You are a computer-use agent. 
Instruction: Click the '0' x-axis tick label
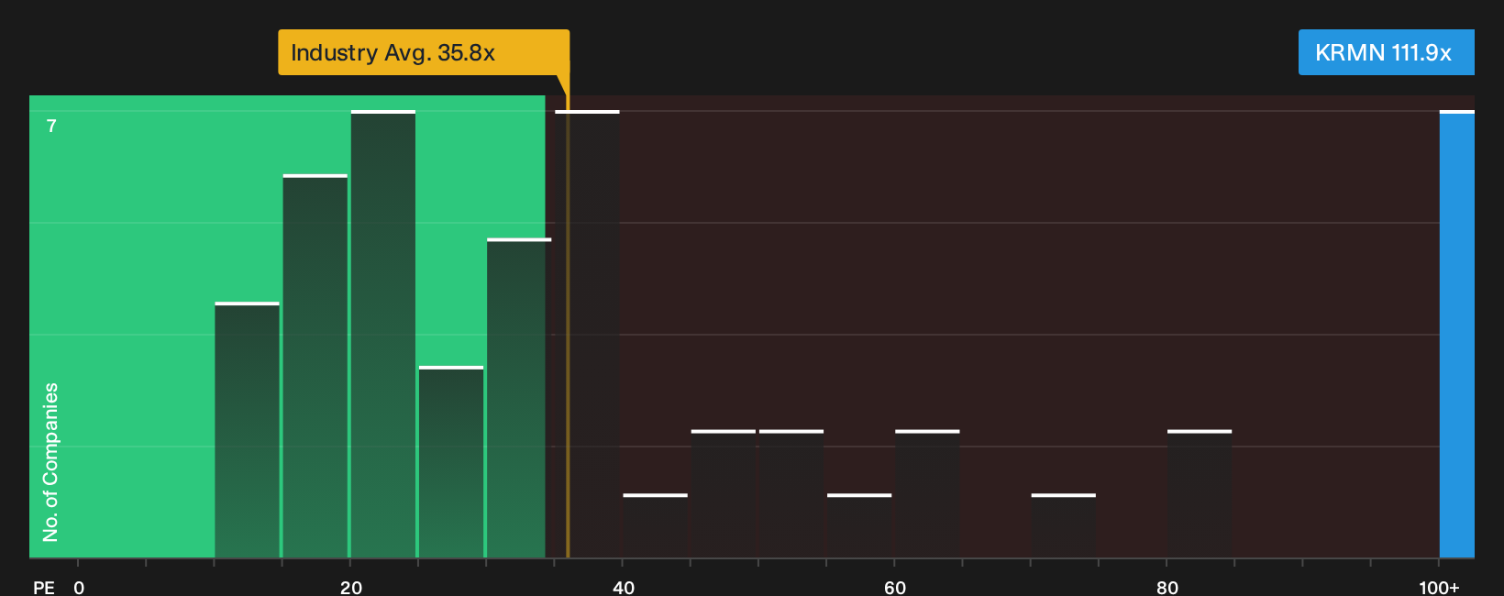click(x=79, y=588)
